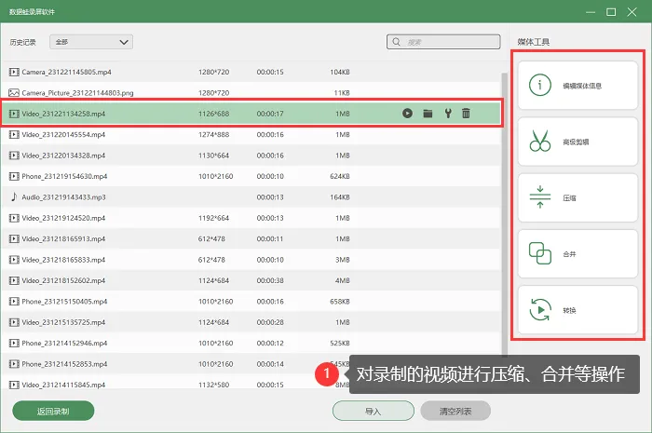The width and height of the screenshot is (652, 433).
Task: Select file Phone_231219154630.mp4
Action: (251, 176)
